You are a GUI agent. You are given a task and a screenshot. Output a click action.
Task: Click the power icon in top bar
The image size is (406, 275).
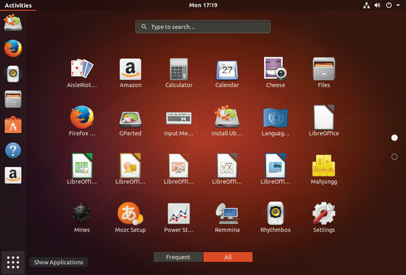coord(389,5)
